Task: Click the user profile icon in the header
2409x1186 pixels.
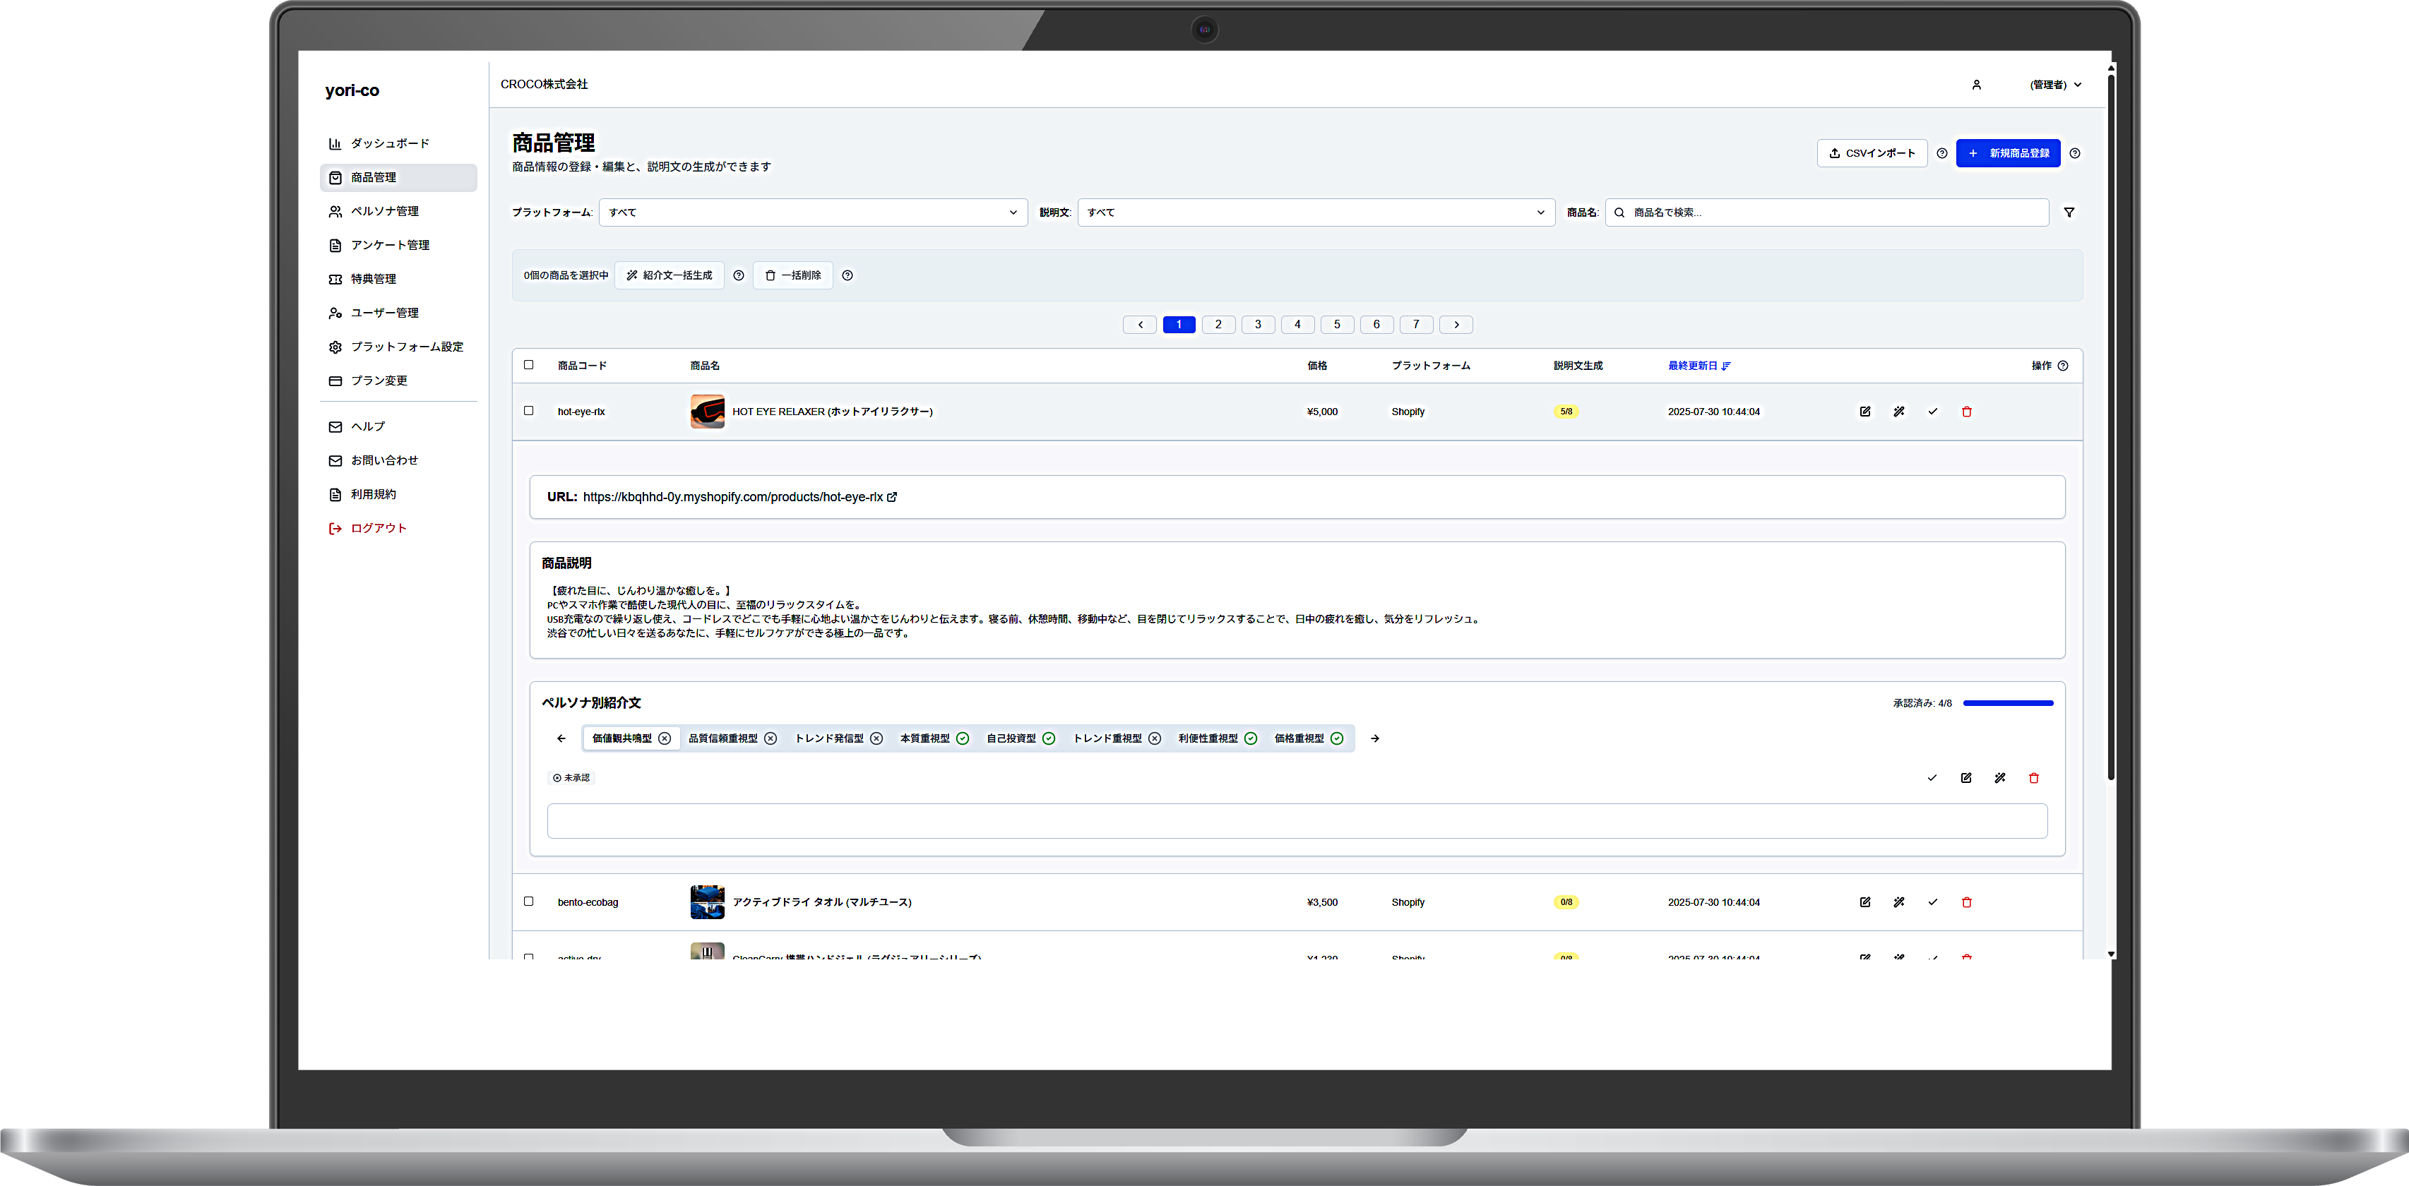Action: (x=1976, y=85)
